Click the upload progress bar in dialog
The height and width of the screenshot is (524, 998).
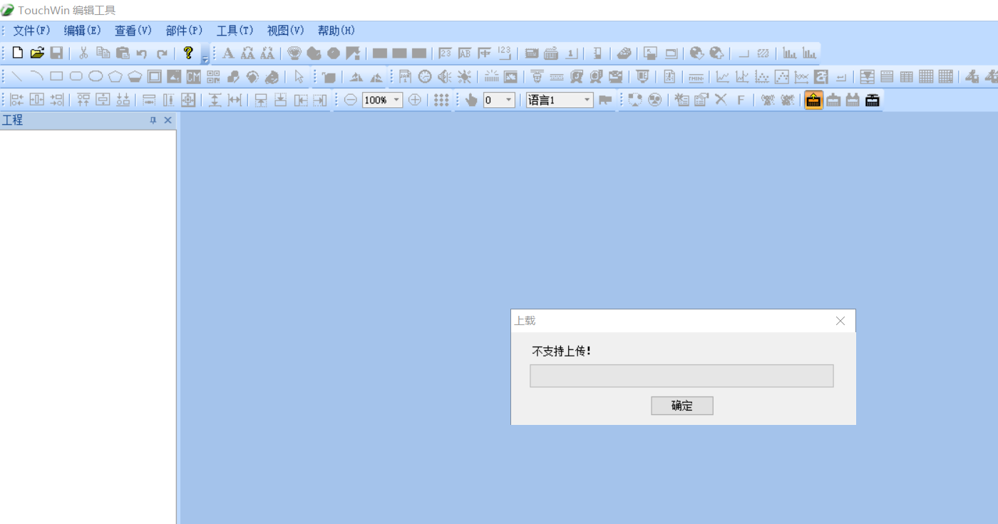point(681,376)
